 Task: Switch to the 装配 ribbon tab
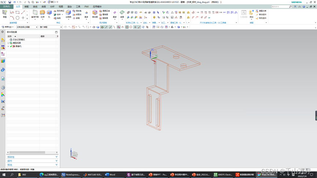(26, 7)
